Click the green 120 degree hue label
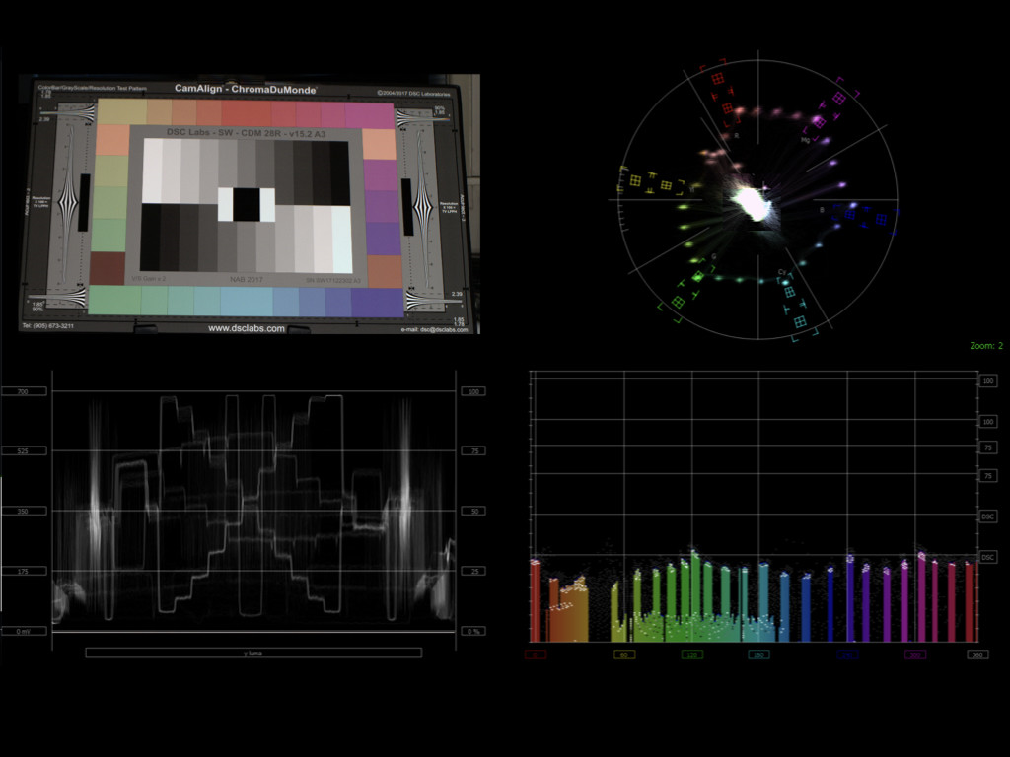Image resolution: width=1010 pixels, height=757 pixels. tap(692, 654)
